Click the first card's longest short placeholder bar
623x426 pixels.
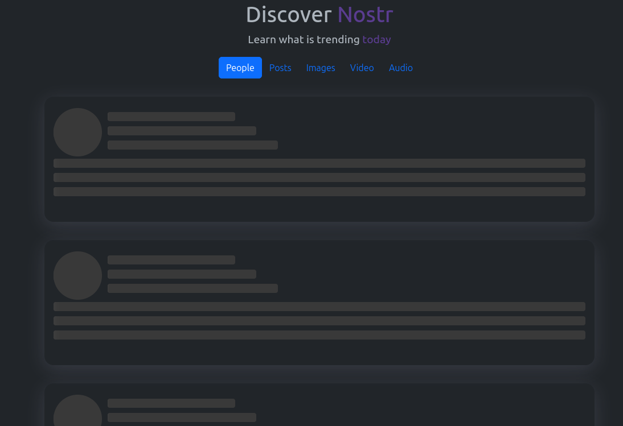pos(192,145)
